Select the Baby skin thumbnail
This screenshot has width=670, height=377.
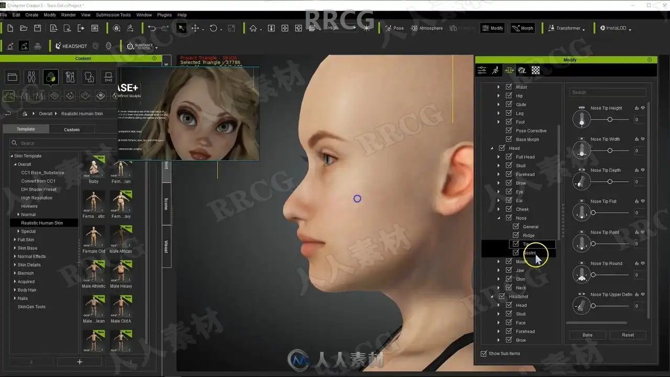point(94,170)
